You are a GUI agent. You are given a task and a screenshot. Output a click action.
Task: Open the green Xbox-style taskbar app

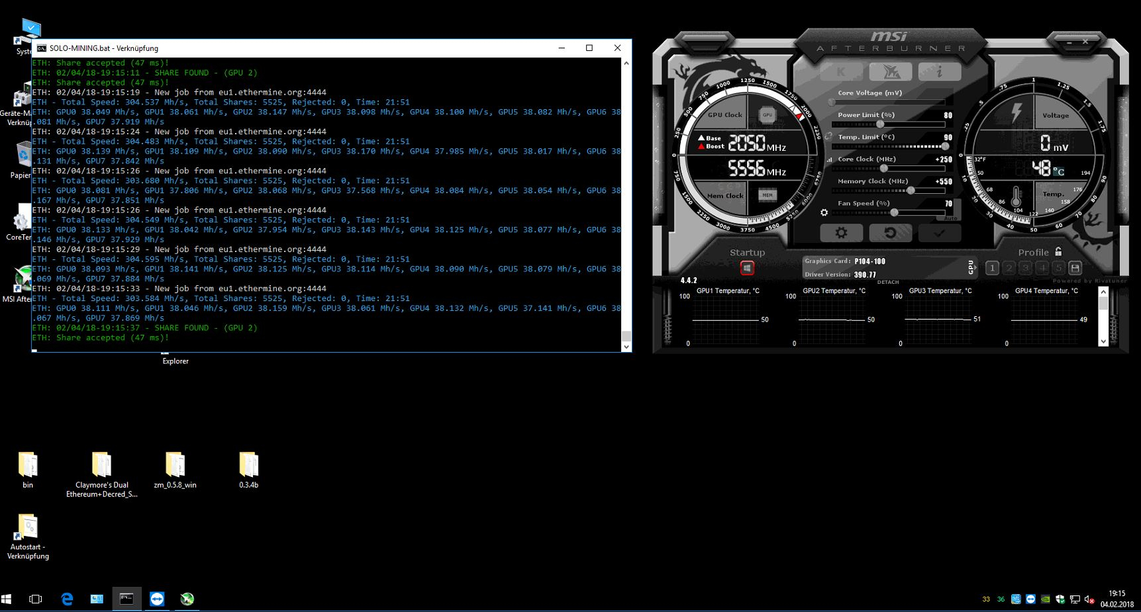187,599
